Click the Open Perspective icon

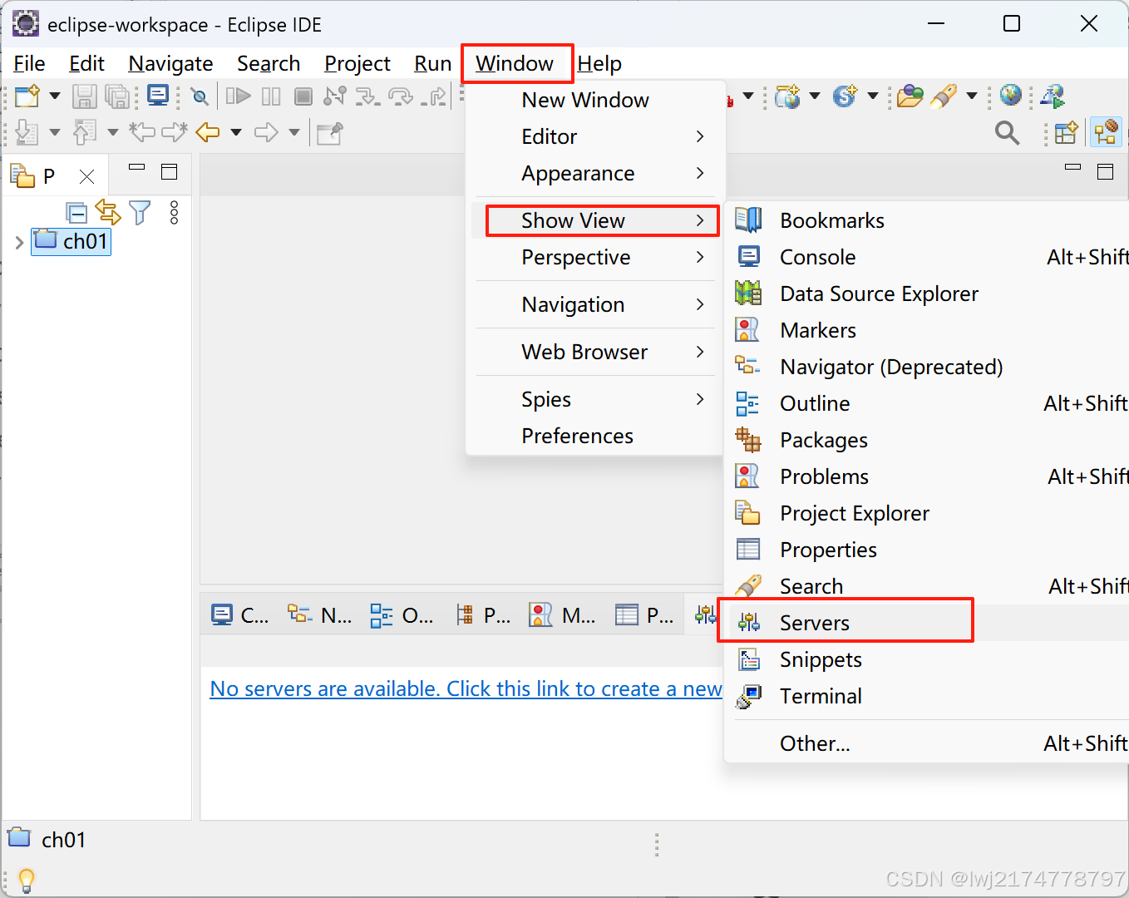[1066, 132]
